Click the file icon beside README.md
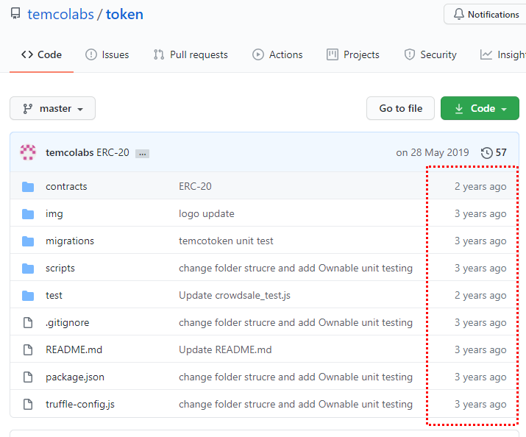The width and height of the screenshot is (526, 437). tap(28, 349)
